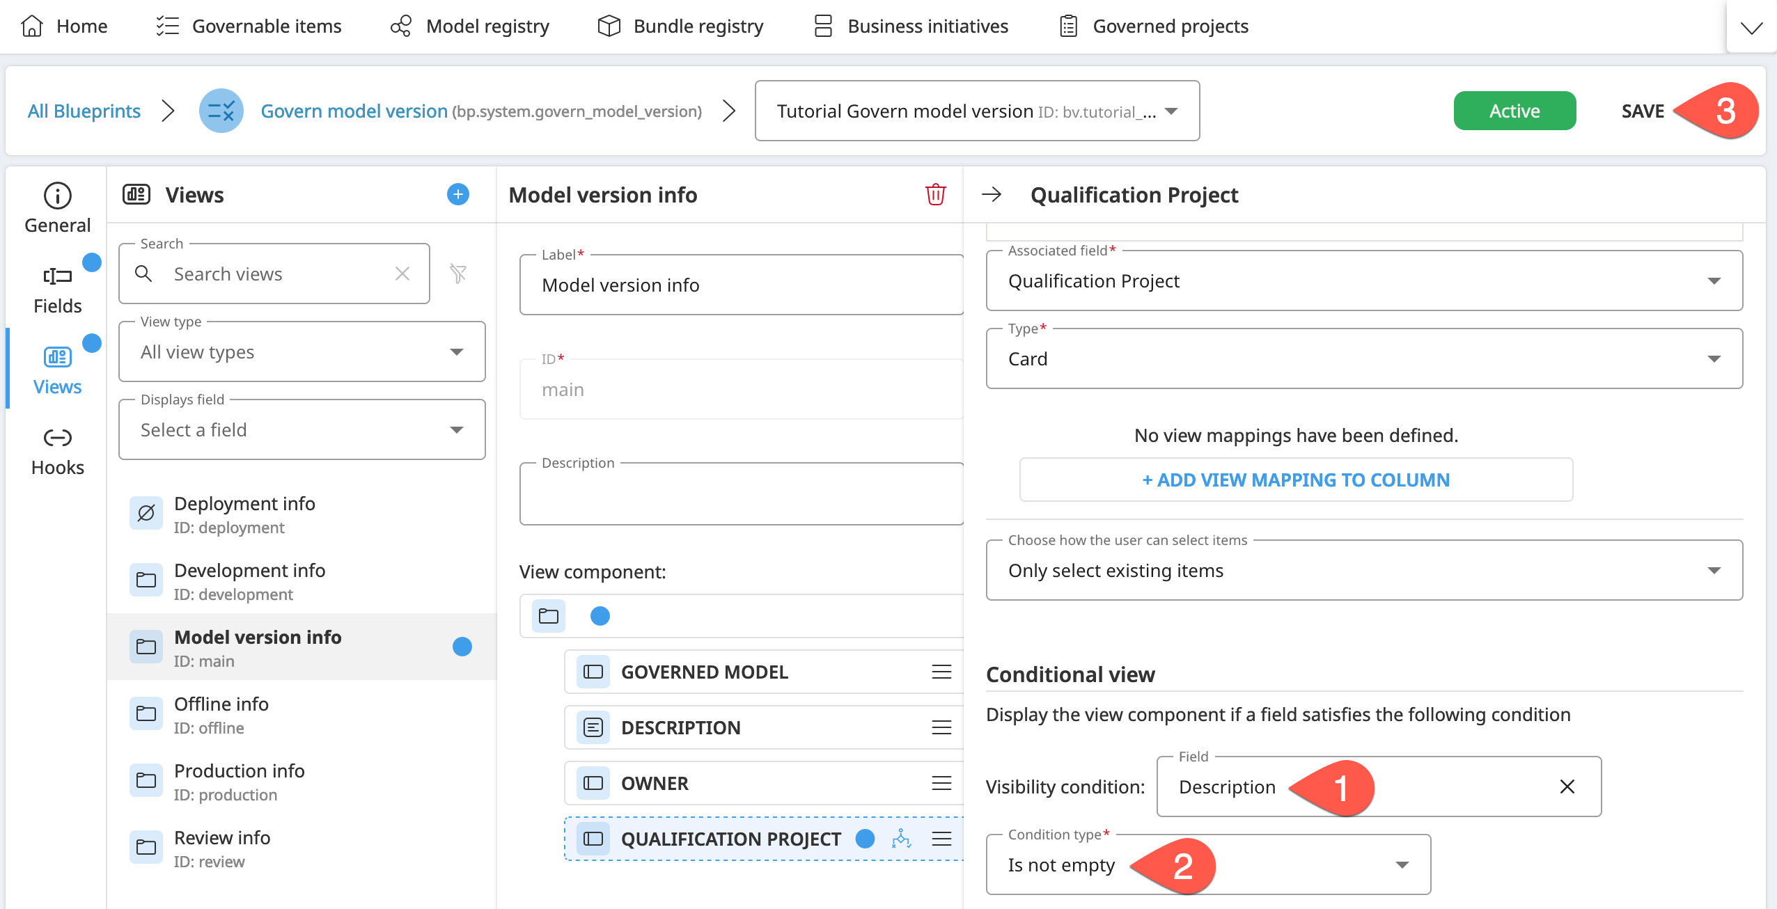Click the All Blueprints breadcrumb link

point(84,111)
